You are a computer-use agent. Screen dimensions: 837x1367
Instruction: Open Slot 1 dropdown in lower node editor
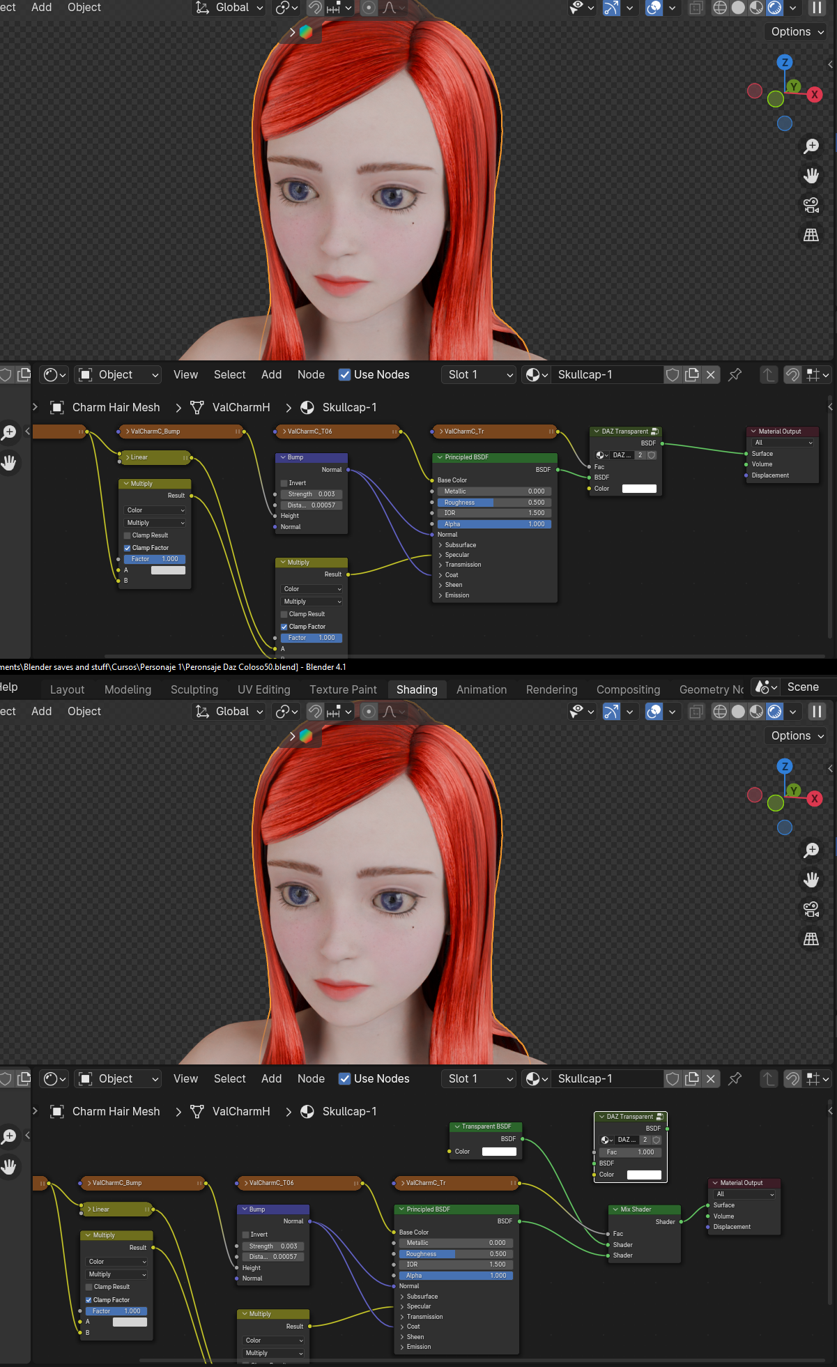click(x=479, y=1078)
